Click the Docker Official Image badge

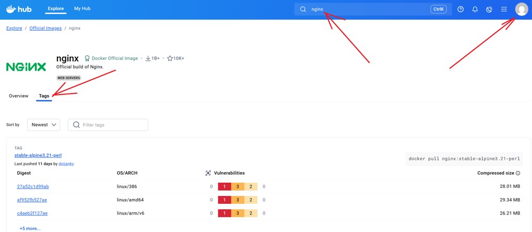[111, 58]
